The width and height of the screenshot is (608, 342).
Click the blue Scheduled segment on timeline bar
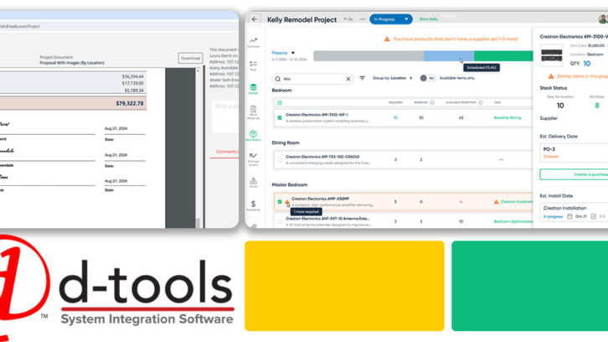click(441, 55)
